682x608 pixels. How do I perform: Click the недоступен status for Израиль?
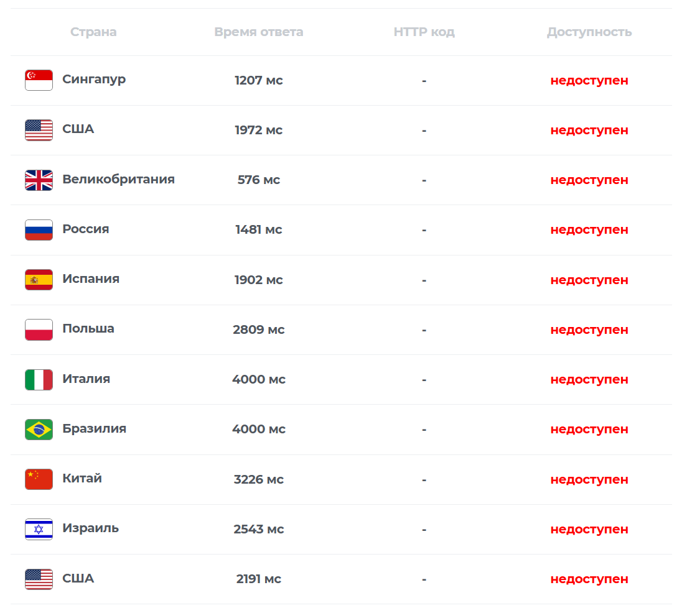(589, 529)
